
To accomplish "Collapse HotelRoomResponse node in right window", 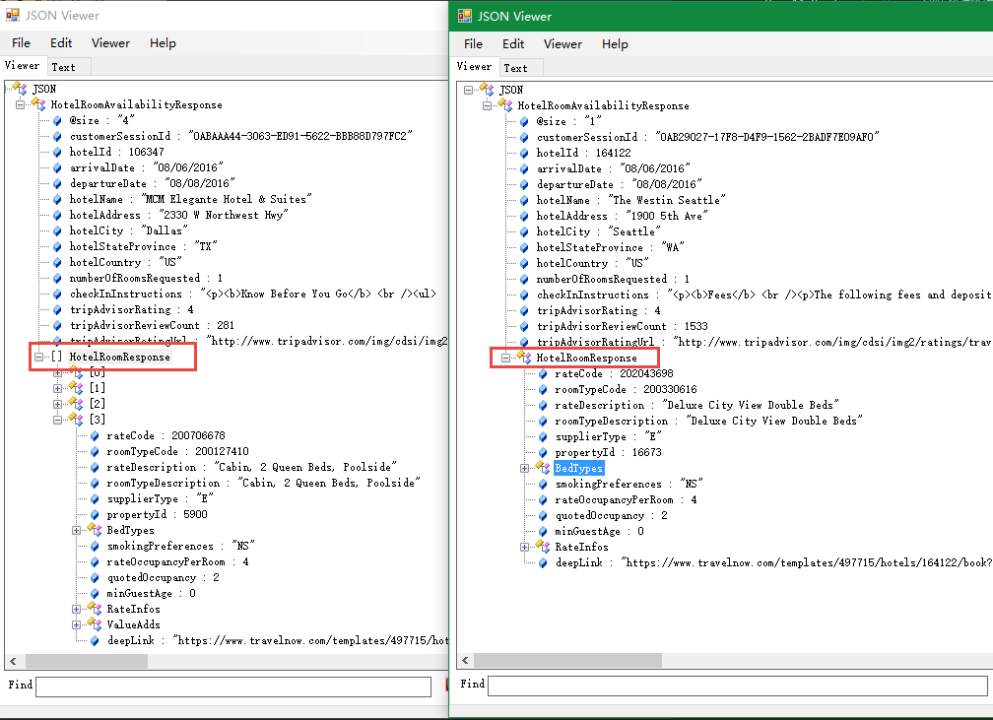I will [x=505, y=359].
